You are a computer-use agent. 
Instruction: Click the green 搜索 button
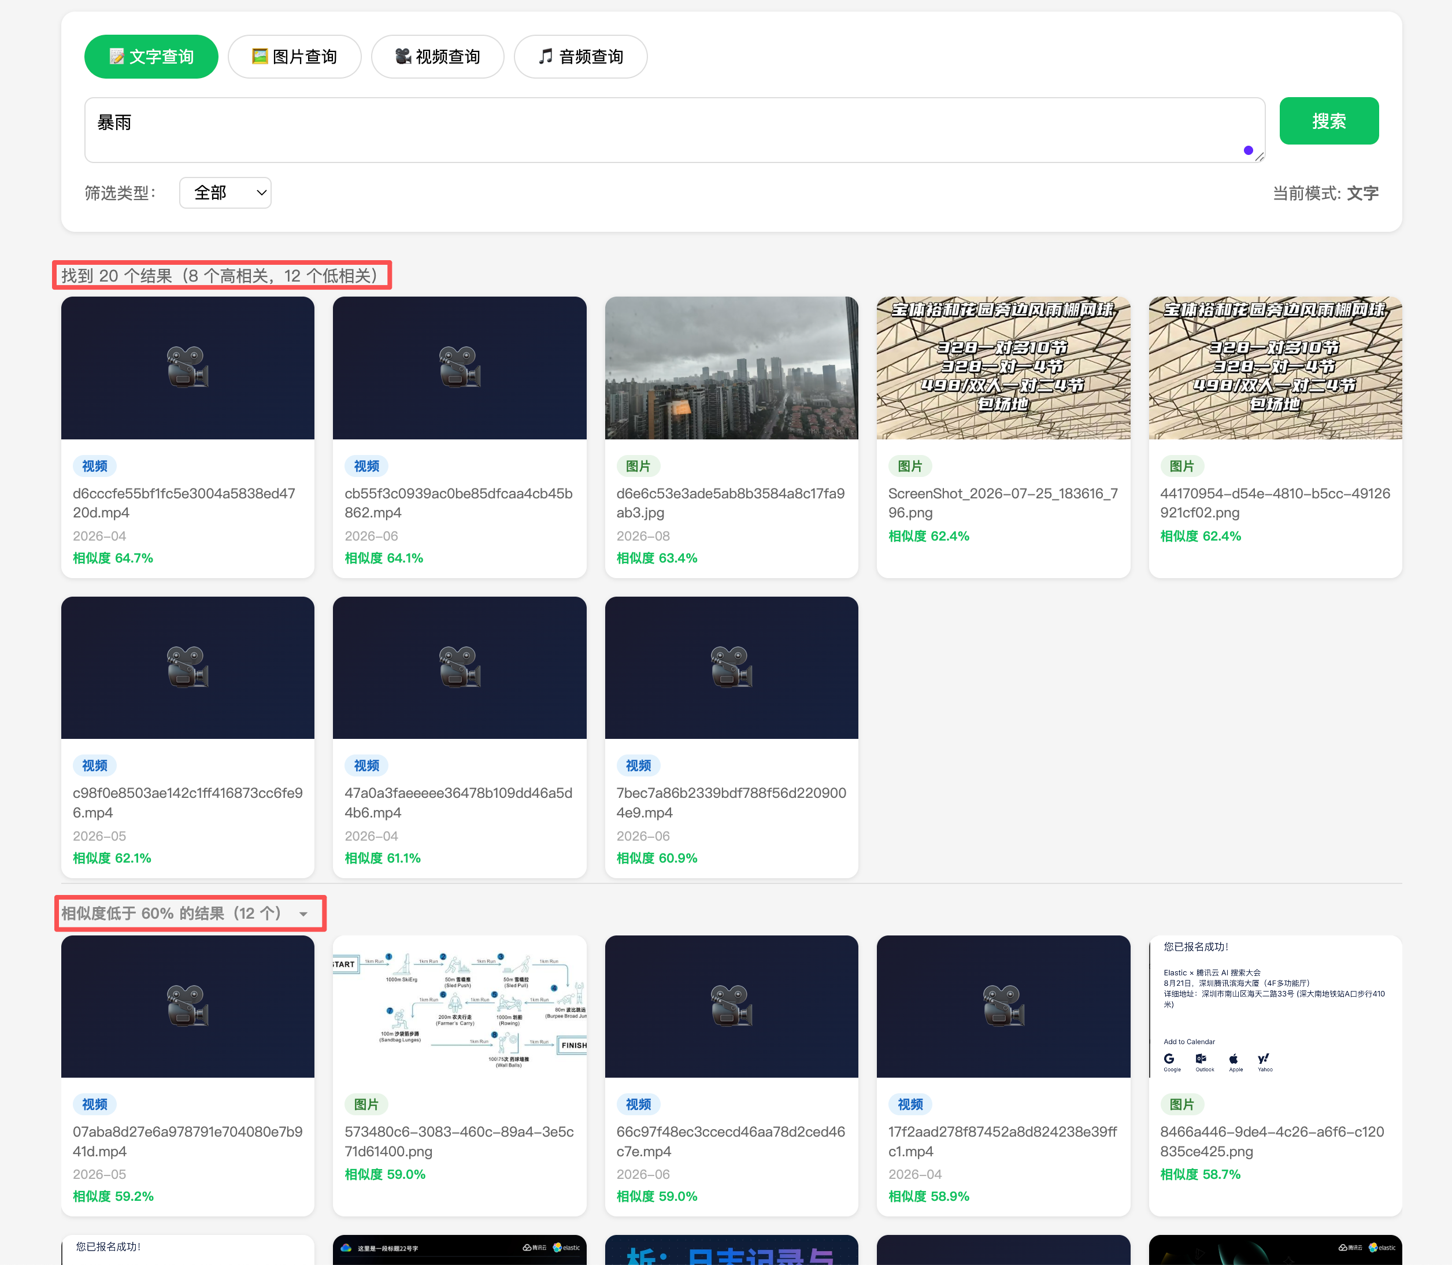click(1328, 121)
